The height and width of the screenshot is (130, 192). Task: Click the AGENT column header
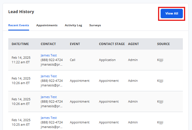[x=133, y=44]
